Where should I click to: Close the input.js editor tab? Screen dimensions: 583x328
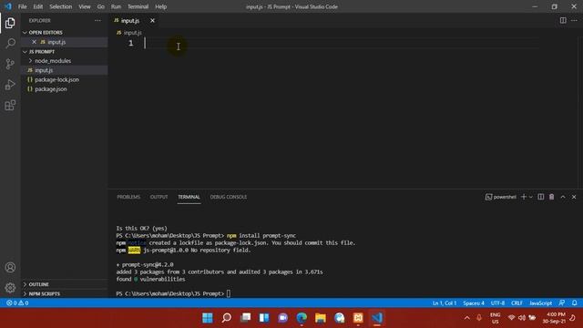click(x=152, y=20)
